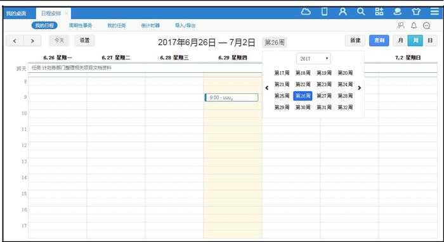
Task: Switch to week view with 周
Action: (x=415, y=41)
